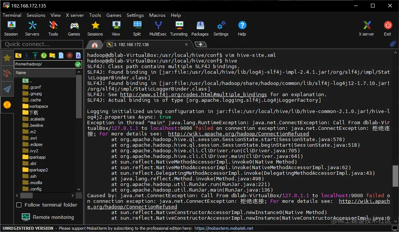Open the Sessions menu in menu bar
Screen dimensions: 399x232
[36, 15]
